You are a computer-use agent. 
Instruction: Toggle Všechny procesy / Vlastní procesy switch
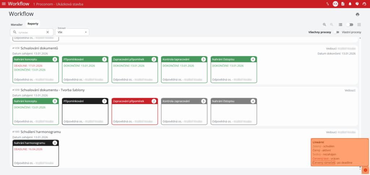[x=337, y=32]
